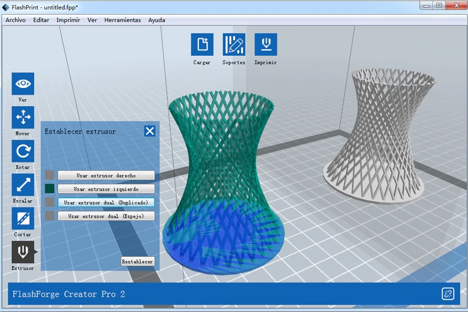The image size is (468, 312).
Task: Click the Establecer extrusor panel title
Action: coord(80,131)
